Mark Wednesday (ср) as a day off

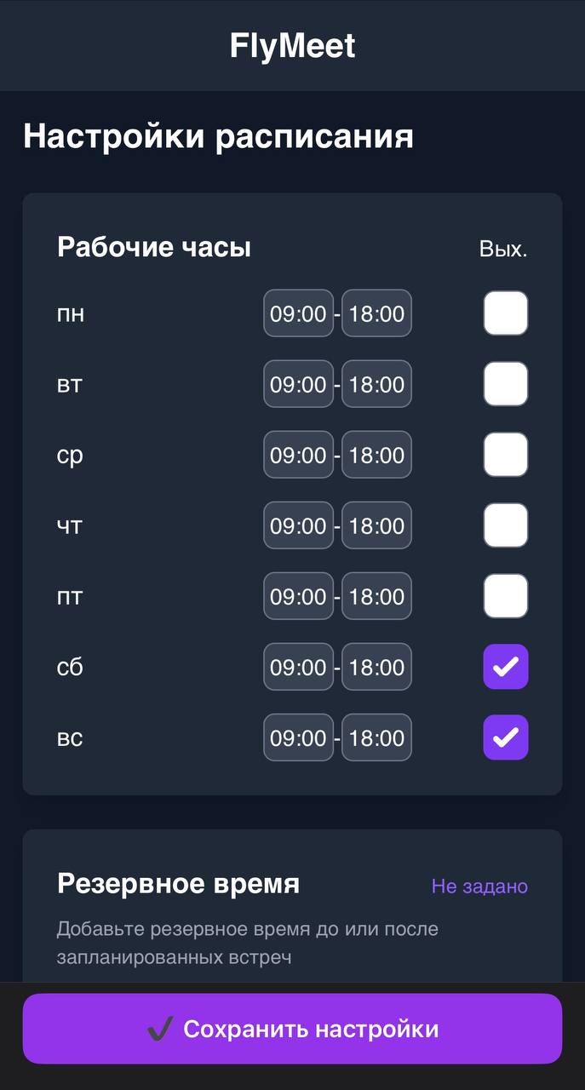505,454
